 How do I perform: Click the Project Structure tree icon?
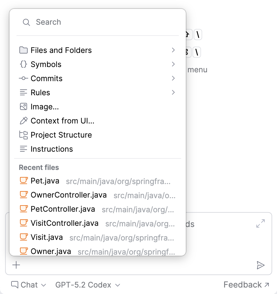pos(24,135)
